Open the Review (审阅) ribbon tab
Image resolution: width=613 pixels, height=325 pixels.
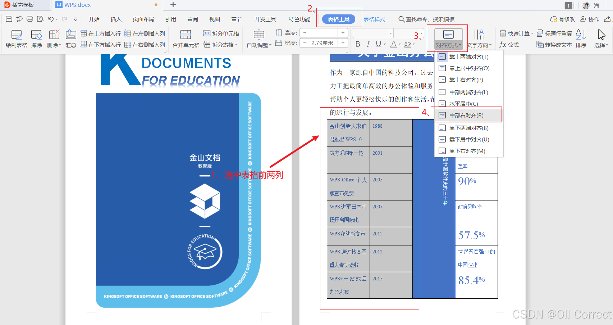[x=193, y=19]
